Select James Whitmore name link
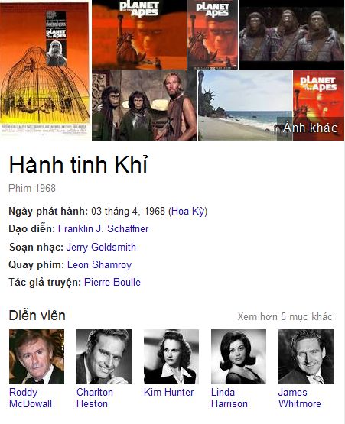The width and height of the screenshot is (345, 424). pos(300,398)
